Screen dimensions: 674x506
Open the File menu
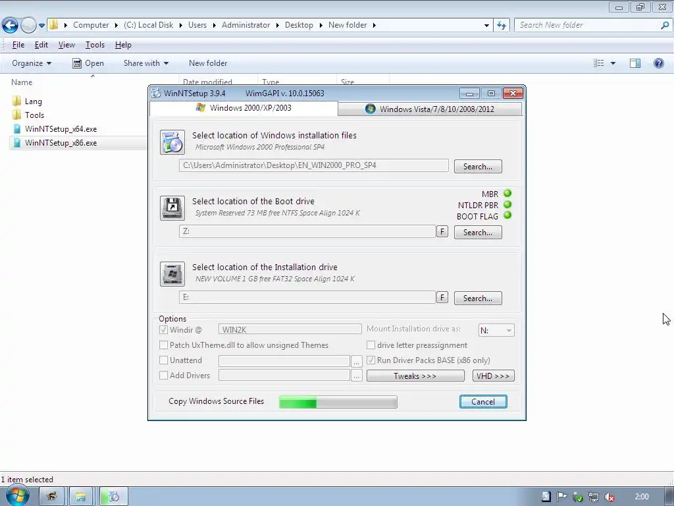click(x=18, y=45)
